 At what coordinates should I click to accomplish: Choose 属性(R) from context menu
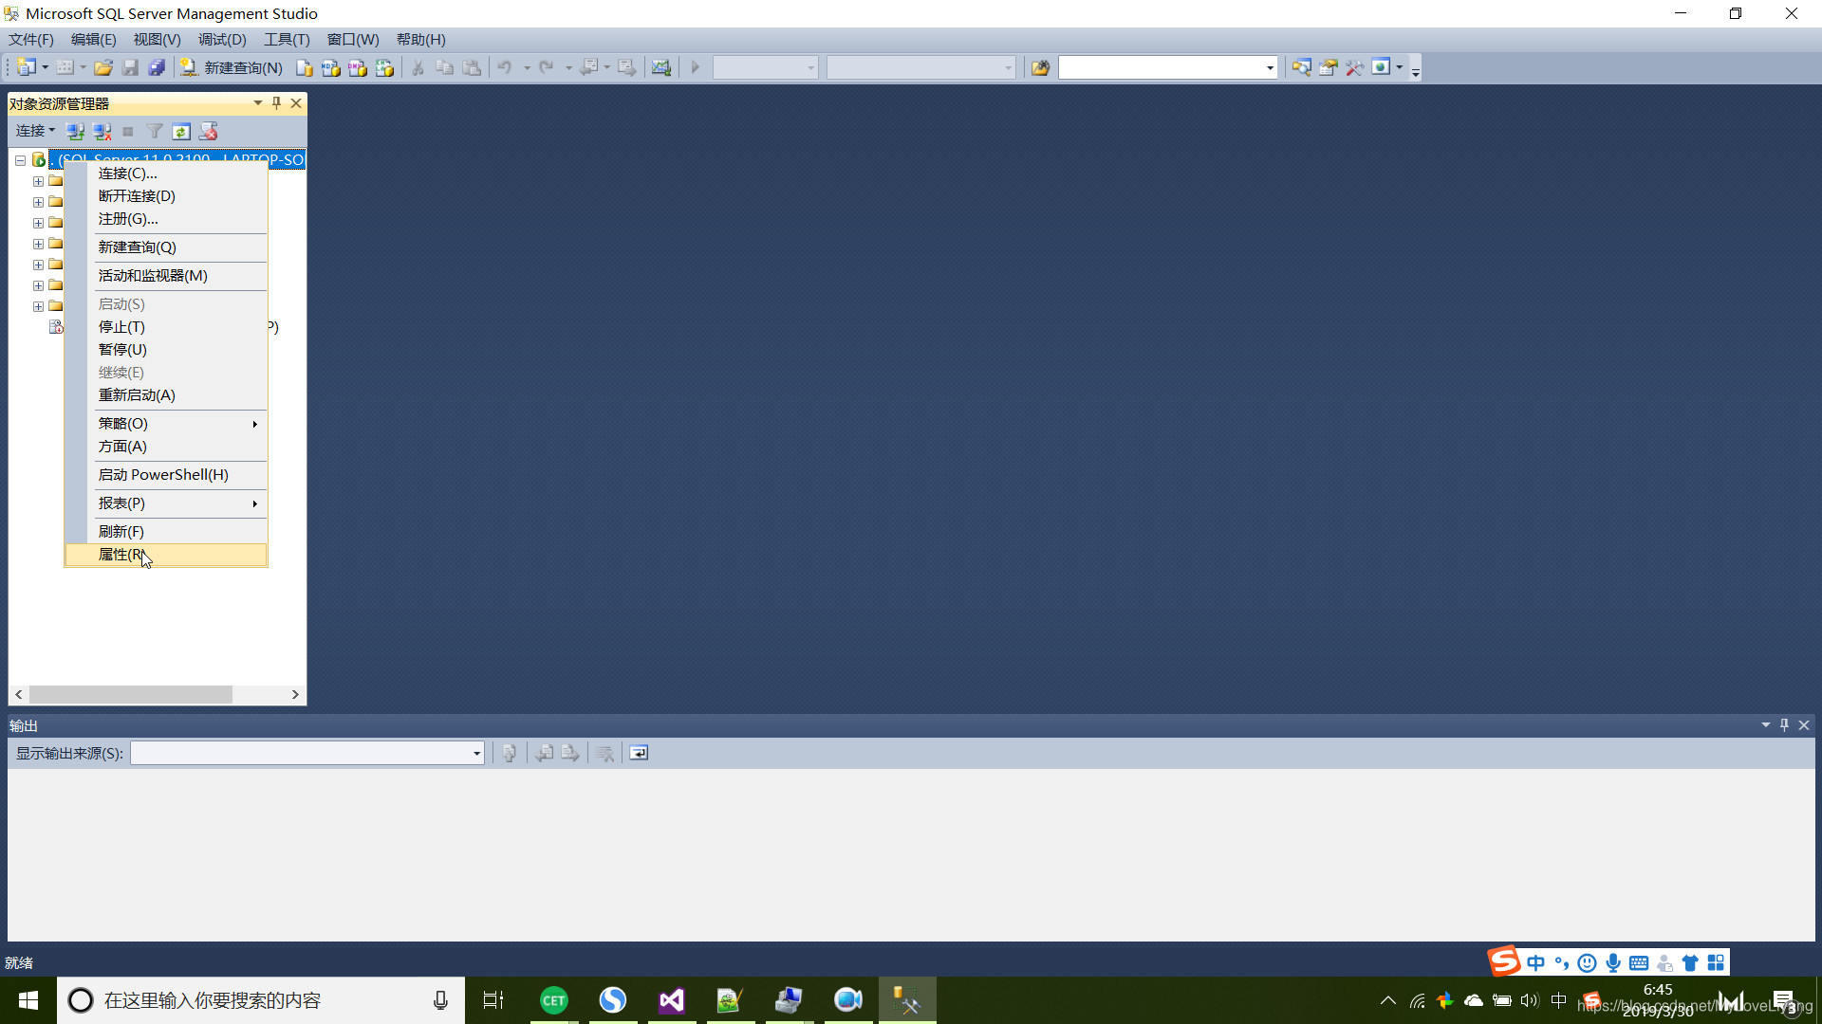[165, 555]
